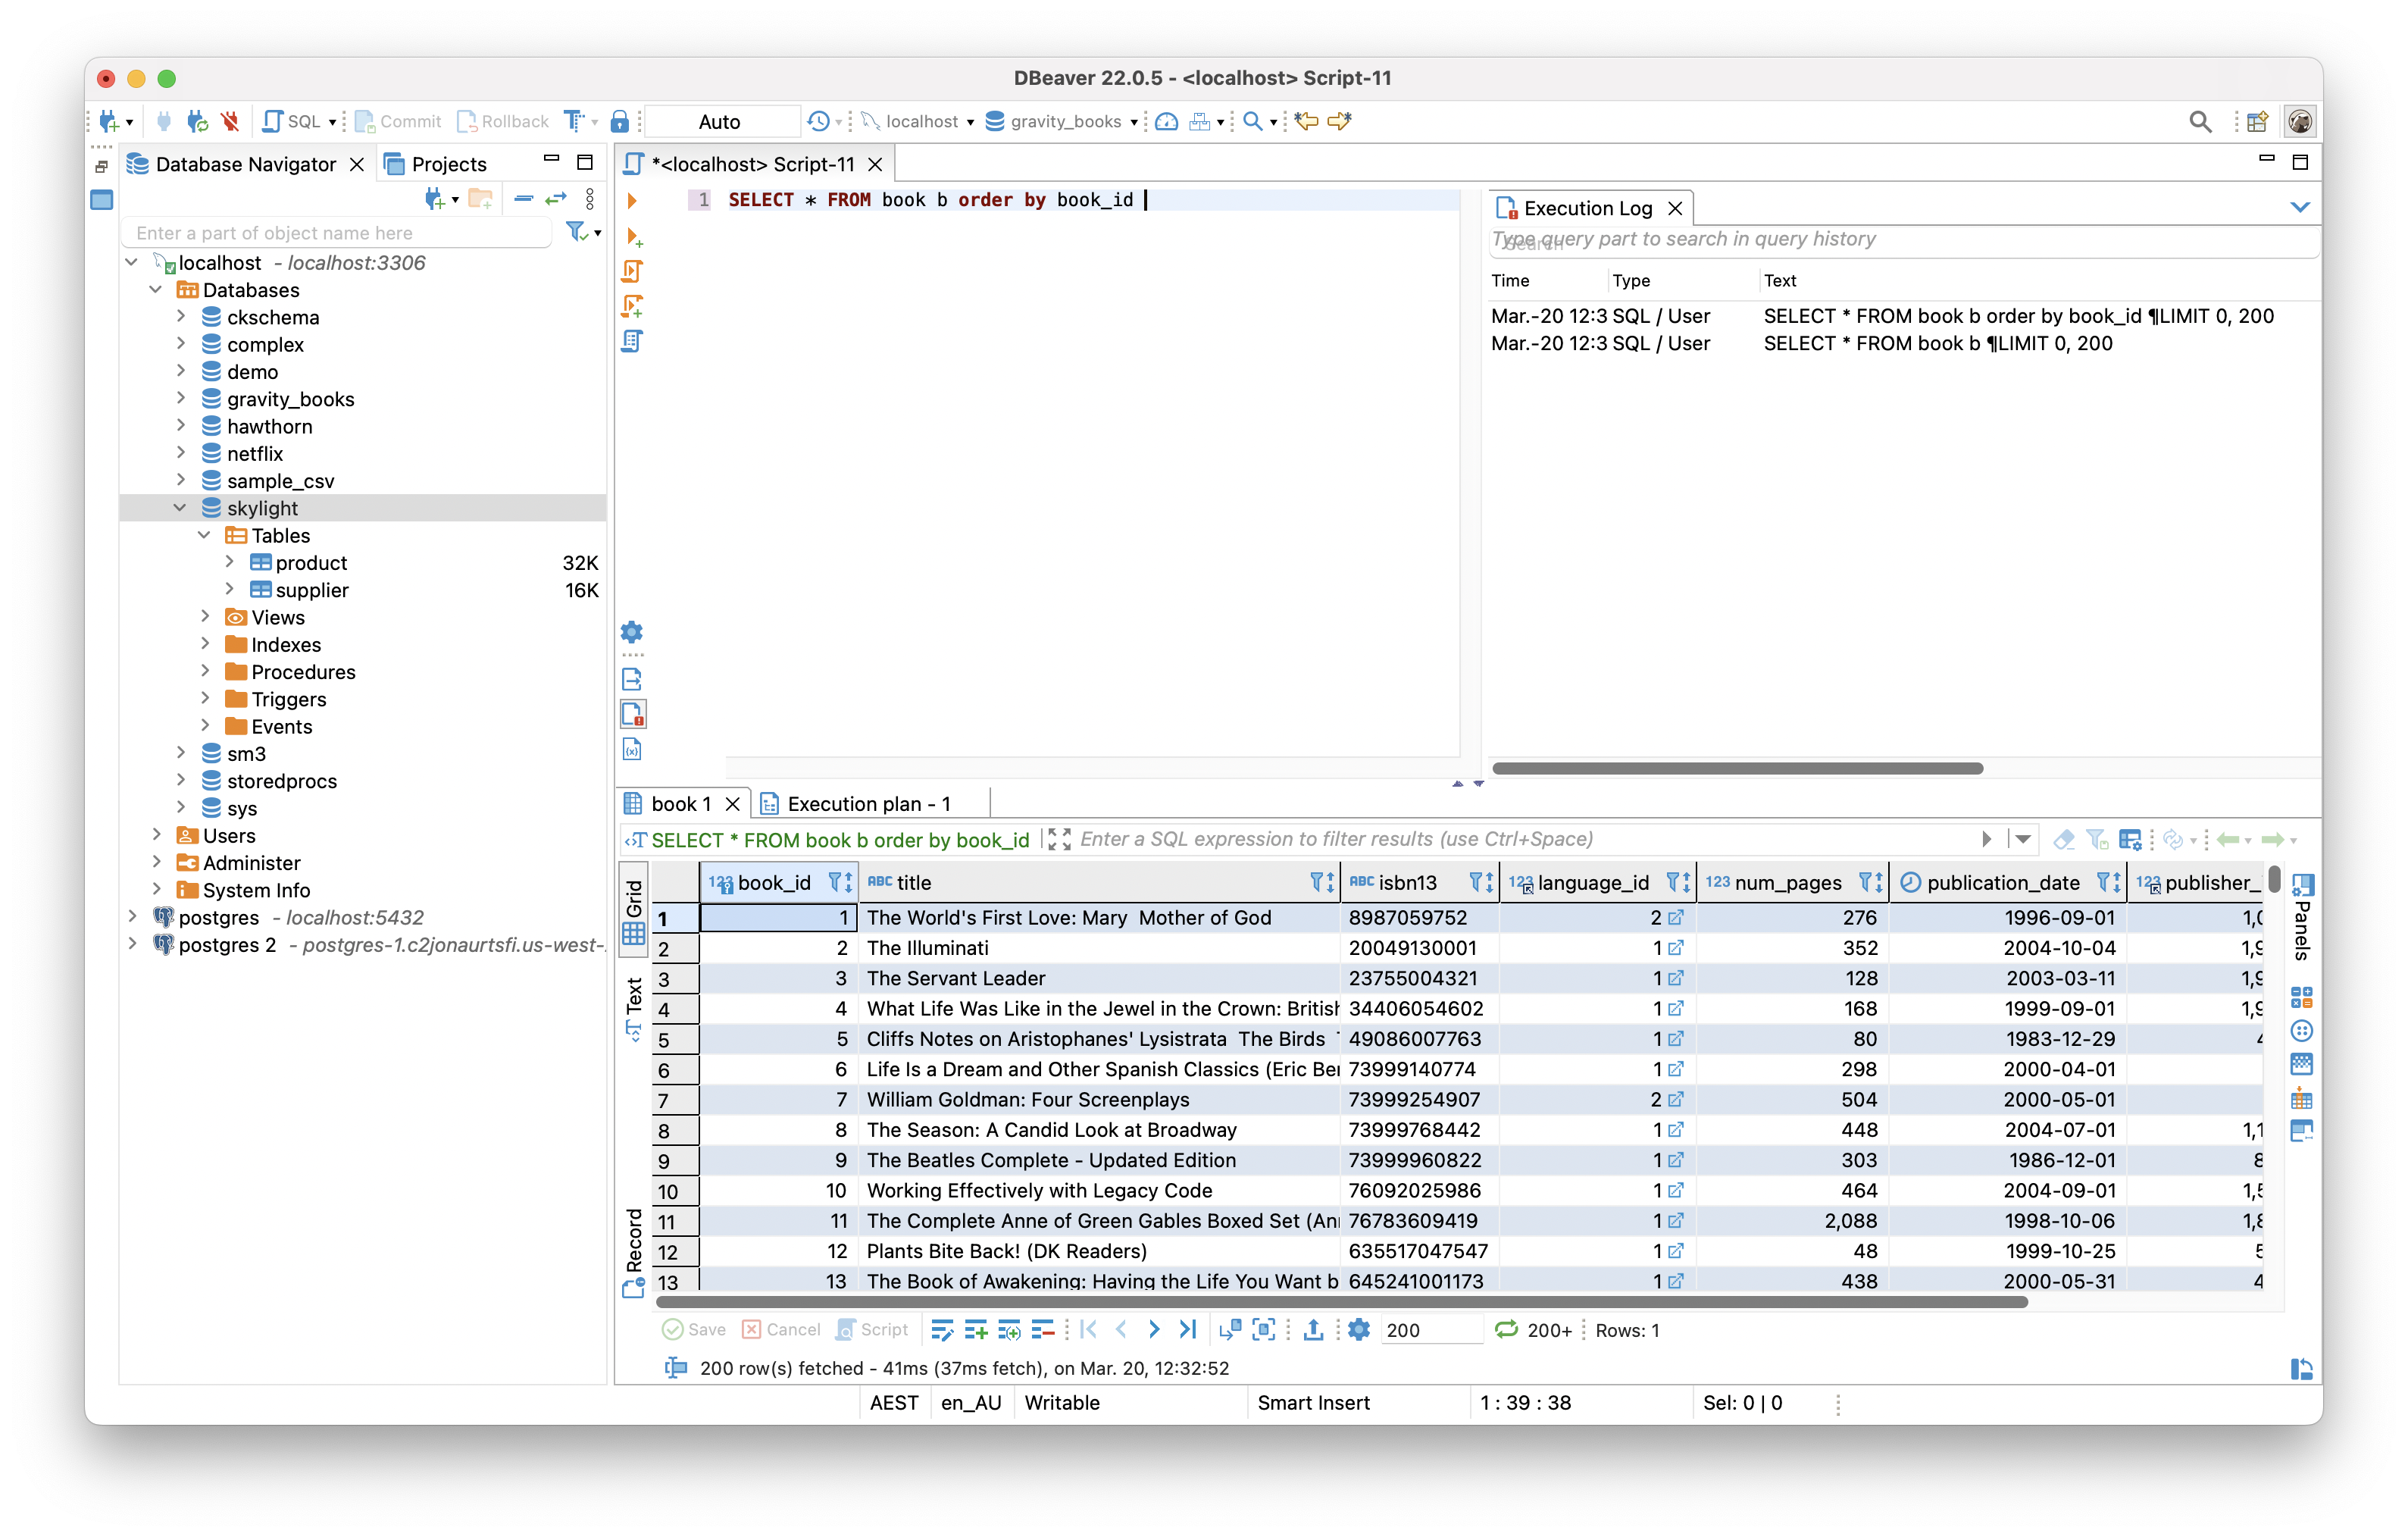This screenshot has height=1537, width=2408.
Task: Click the Explain execution plan icon
Action: pos(632,341)
